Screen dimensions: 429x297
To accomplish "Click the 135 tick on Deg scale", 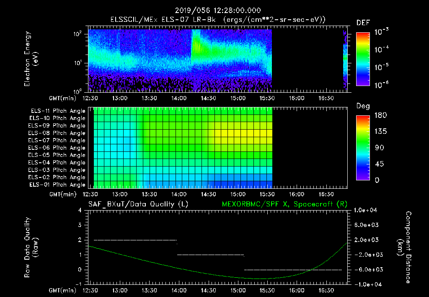I will pos(380,131).
